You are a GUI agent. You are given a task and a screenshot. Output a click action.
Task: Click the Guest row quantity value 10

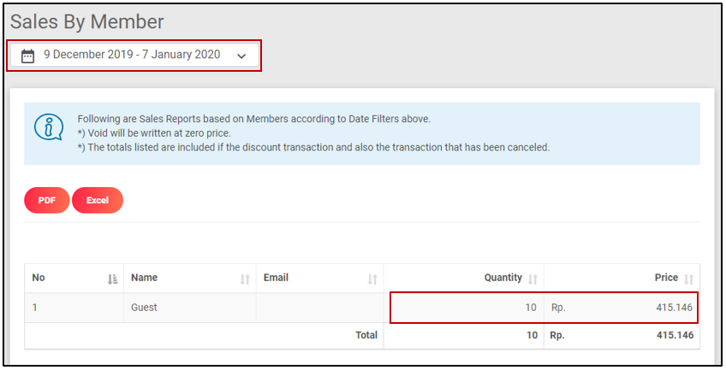[531, 308]
